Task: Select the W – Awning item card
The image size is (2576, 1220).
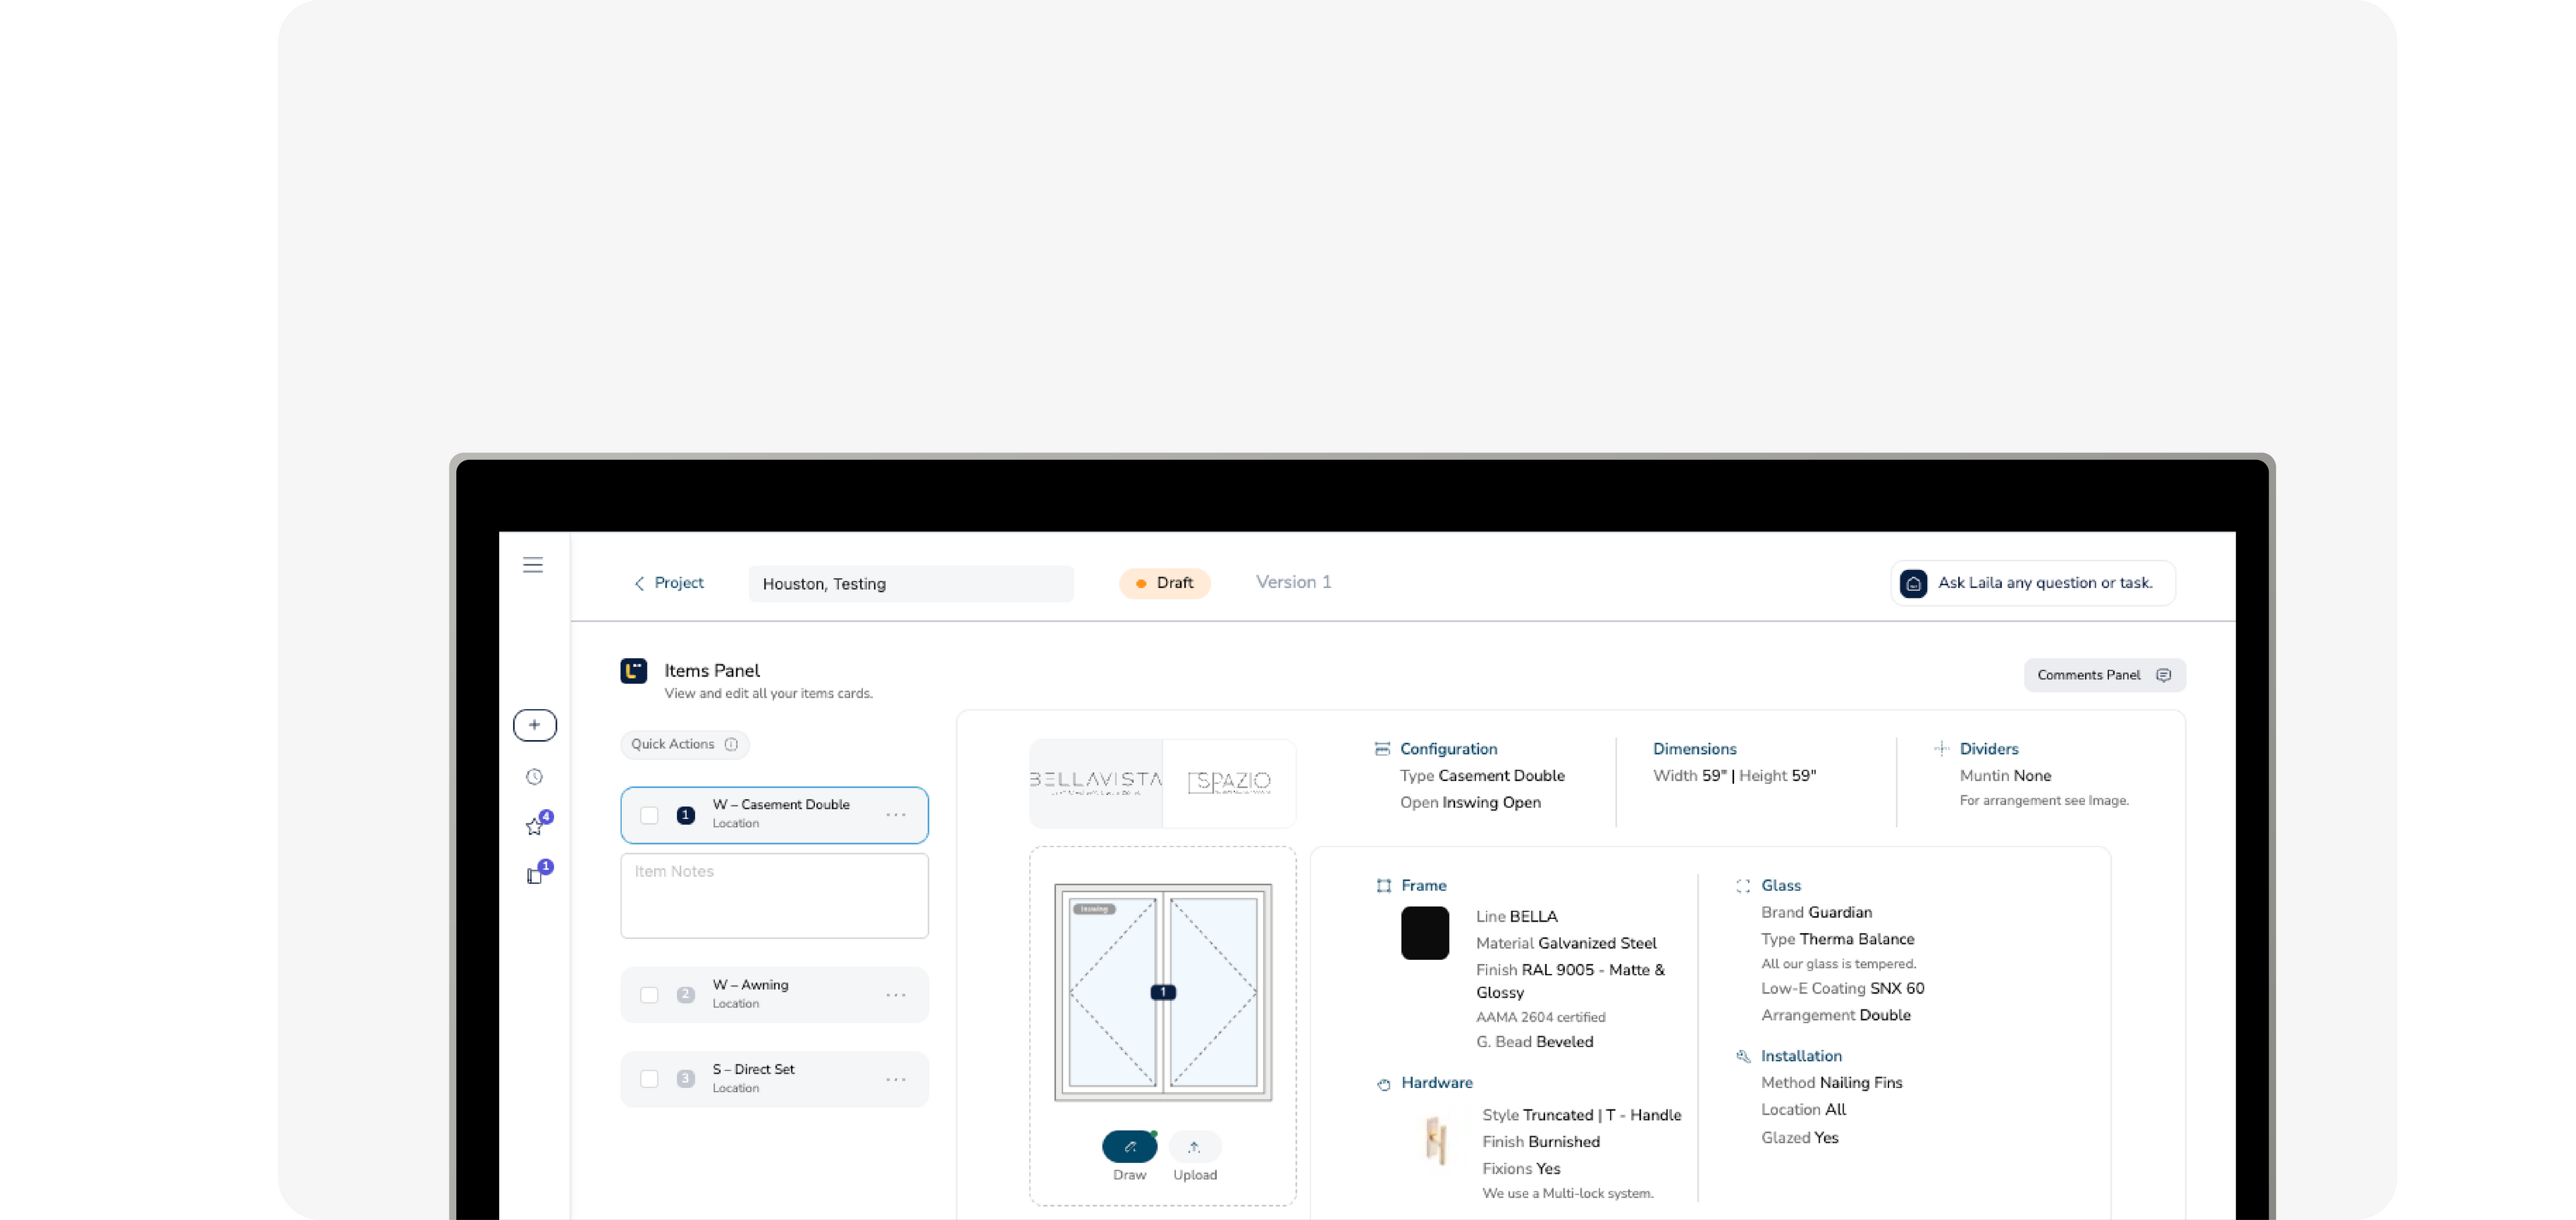Action: pos(774,995)
